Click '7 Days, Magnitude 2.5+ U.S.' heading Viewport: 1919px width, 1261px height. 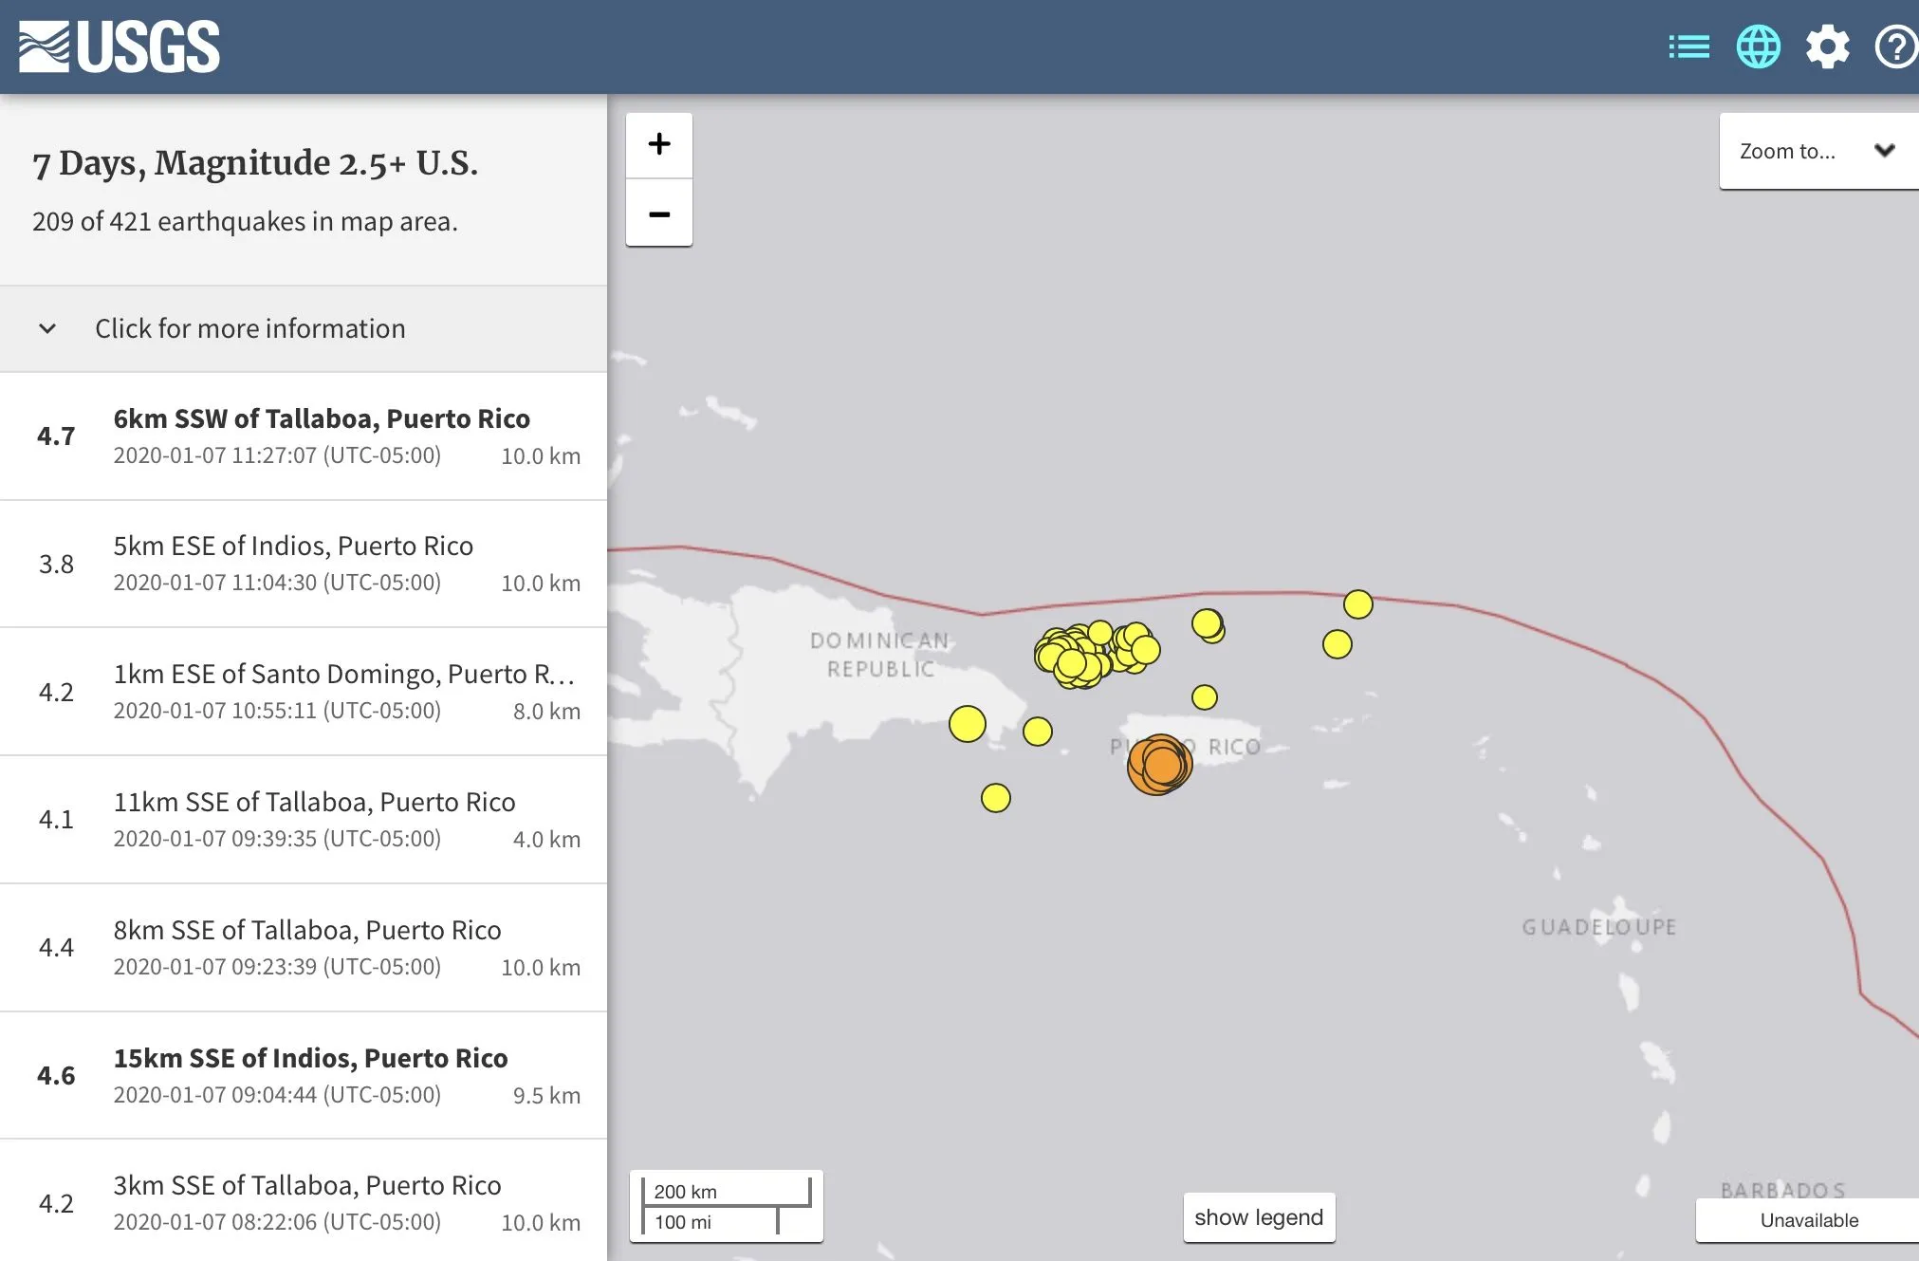tap(255, 163)
